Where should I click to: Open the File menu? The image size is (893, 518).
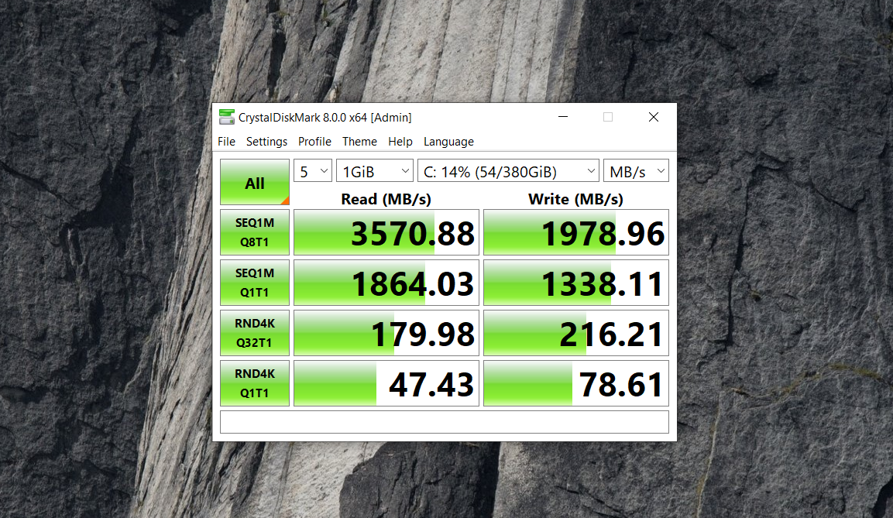tap(226, 142)
